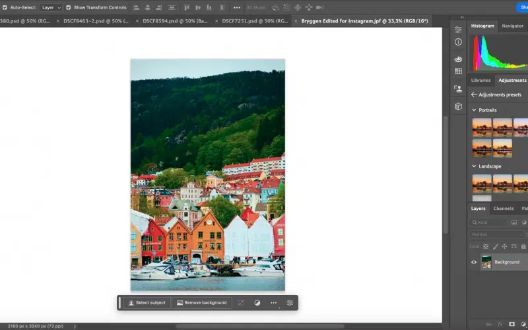Collapse the Landscape presets section
This screenshot has height=330, width=528.
474,166
